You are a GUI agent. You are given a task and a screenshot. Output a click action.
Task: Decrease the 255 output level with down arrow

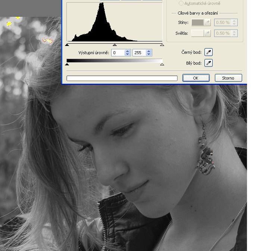tap(148, 54)
